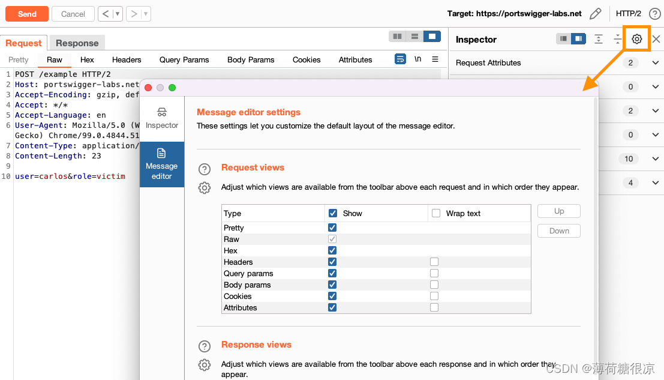Enable Wrap text for Attributes
Image resolution: width=664 pixels, height=380 pixels.
pos(434,307)
